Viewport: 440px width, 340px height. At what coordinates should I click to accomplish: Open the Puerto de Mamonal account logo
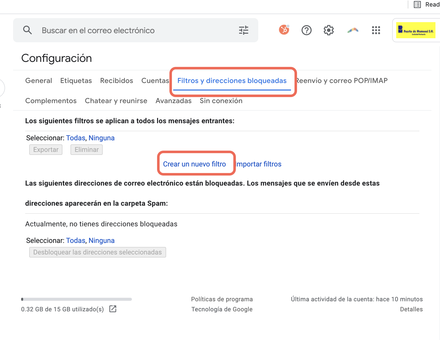click(x=416, y=30)
